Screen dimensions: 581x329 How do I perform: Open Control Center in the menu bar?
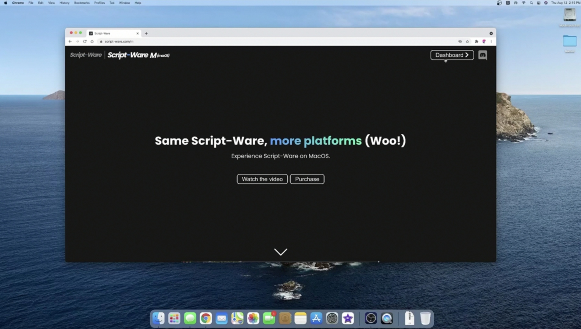(539, 3)
